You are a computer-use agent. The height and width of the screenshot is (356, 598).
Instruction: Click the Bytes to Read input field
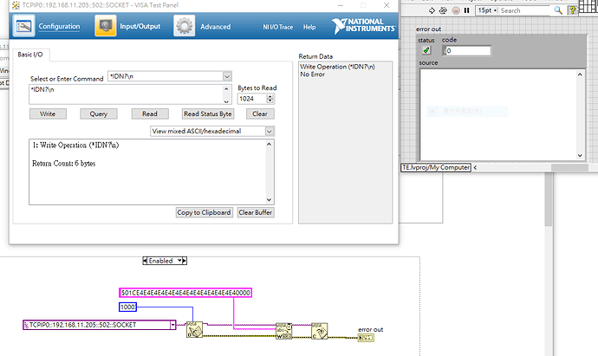(252, 99)
